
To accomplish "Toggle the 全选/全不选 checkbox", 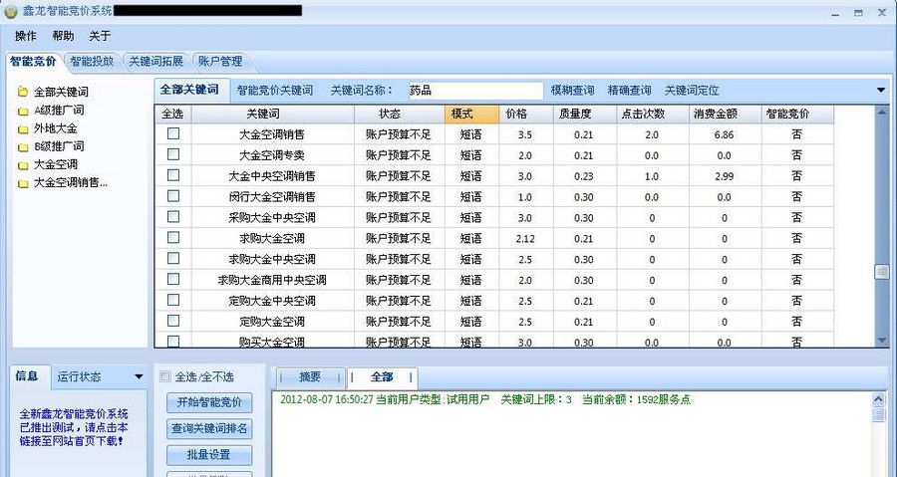I will tap(165, 376).
